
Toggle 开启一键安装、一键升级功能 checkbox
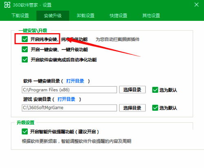point(25,49)
